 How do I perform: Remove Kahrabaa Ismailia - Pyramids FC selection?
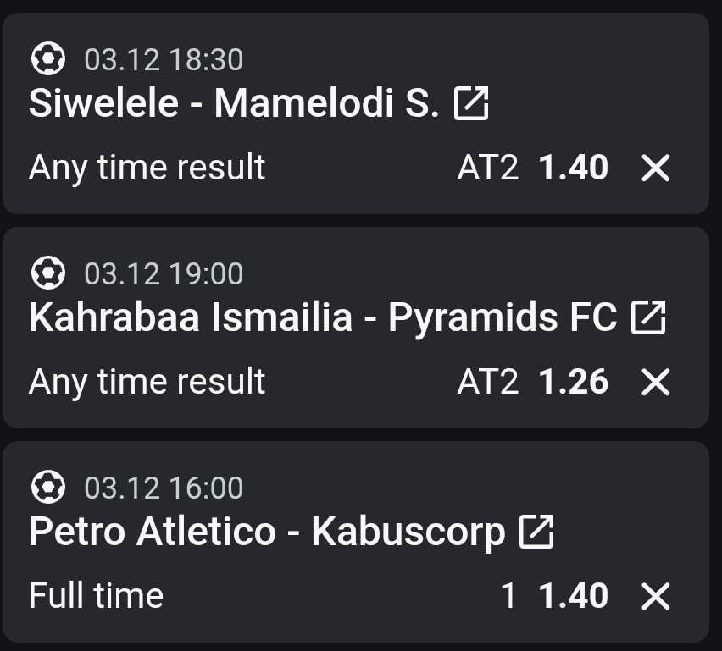pos(656,383)
